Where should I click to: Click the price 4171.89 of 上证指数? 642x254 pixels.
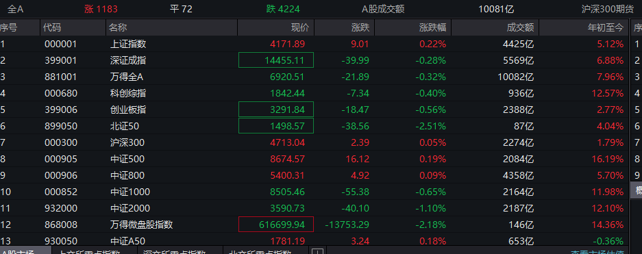(x=287, y=44)
